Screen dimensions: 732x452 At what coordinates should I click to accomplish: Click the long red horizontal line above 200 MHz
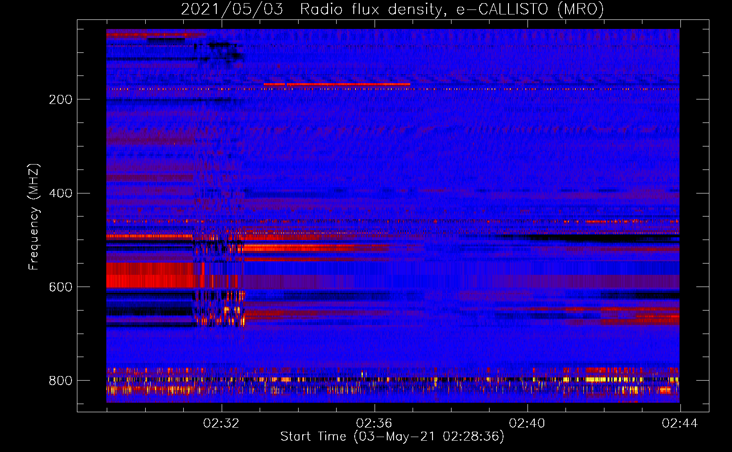tap(337, 84)
